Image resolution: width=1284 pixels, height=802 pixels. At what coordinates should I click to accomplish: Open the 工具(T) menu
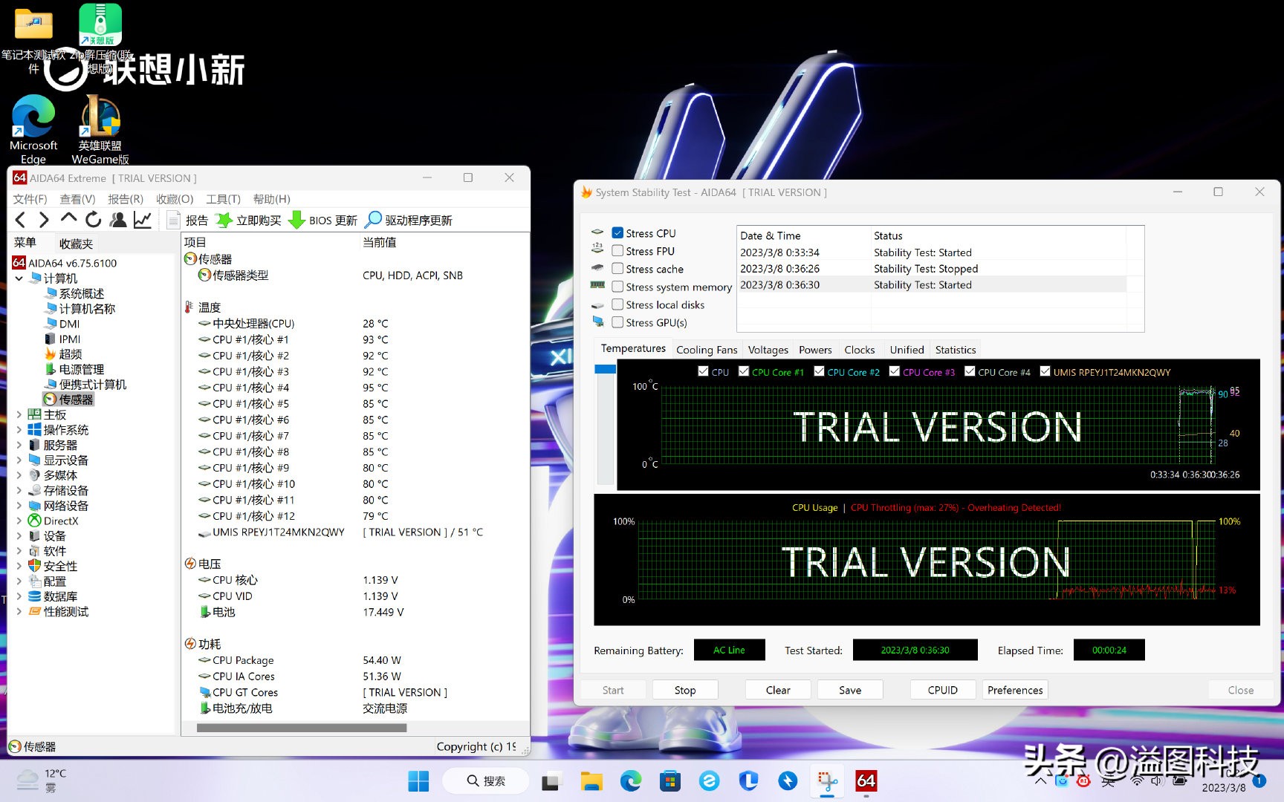223,199
